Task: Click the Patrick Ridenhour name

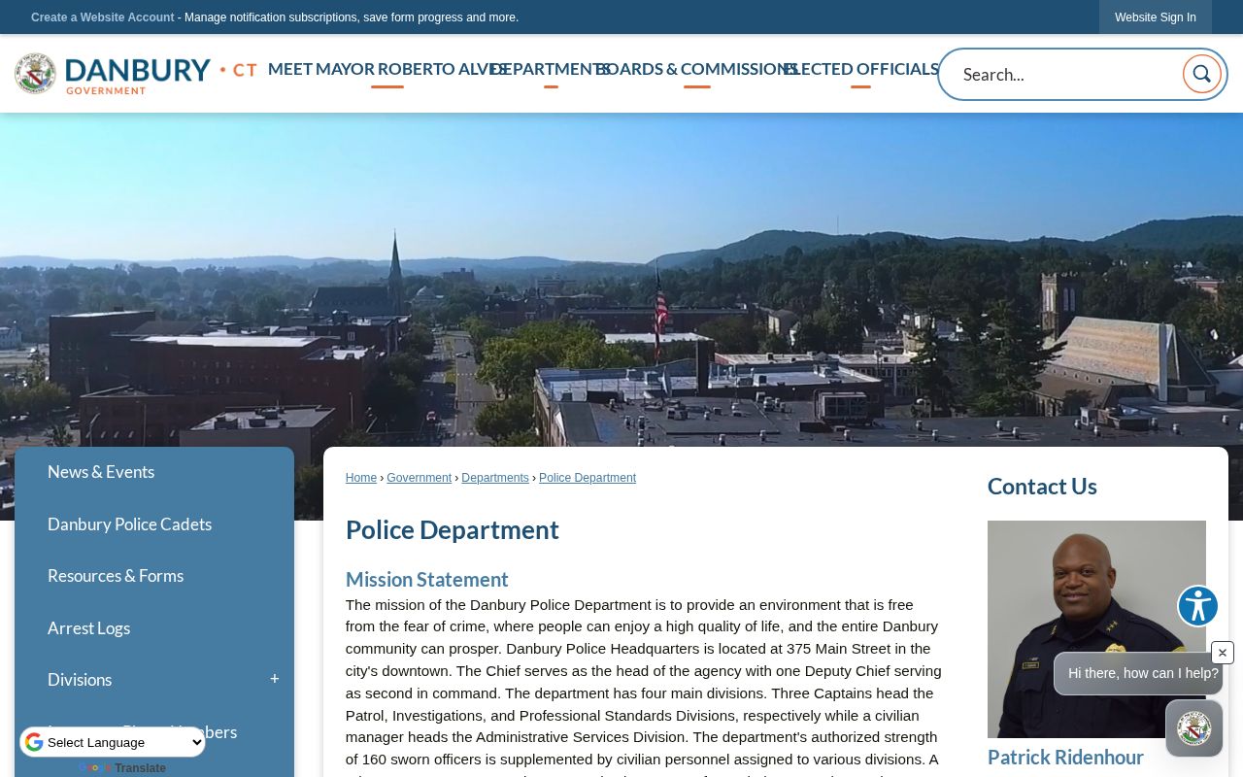Action: tap(1065, 758)
